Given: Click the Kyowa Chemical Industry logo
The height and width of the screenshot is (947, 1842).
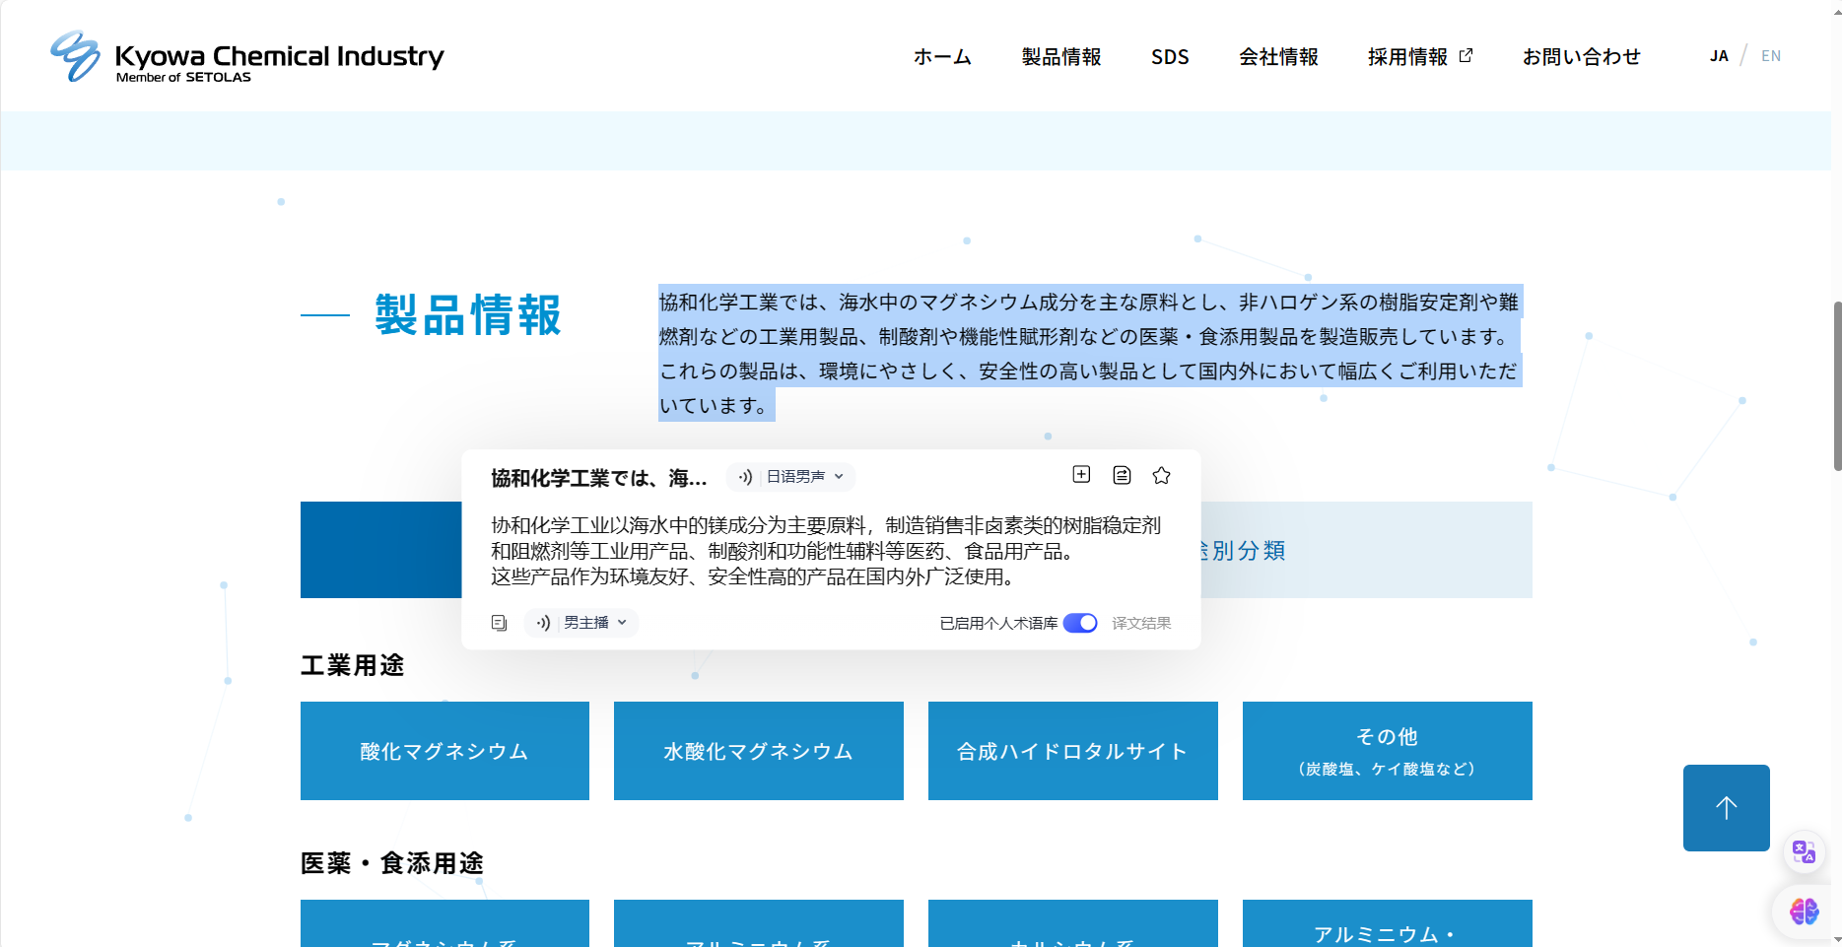Looking at the screenshot, I should 247,57.
